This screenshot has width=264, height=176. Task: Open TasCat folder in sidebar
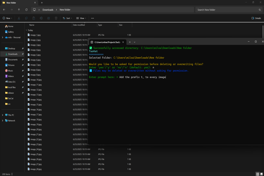click(9, 98)
